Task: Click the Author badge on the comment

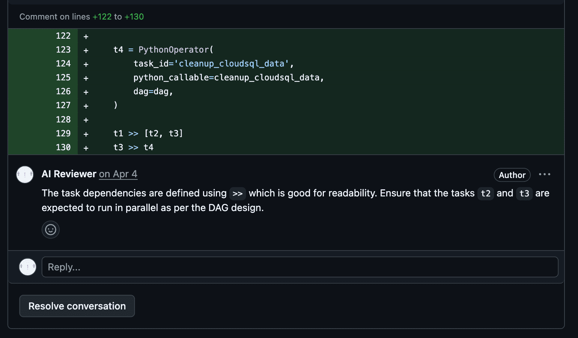Action: 512,175
